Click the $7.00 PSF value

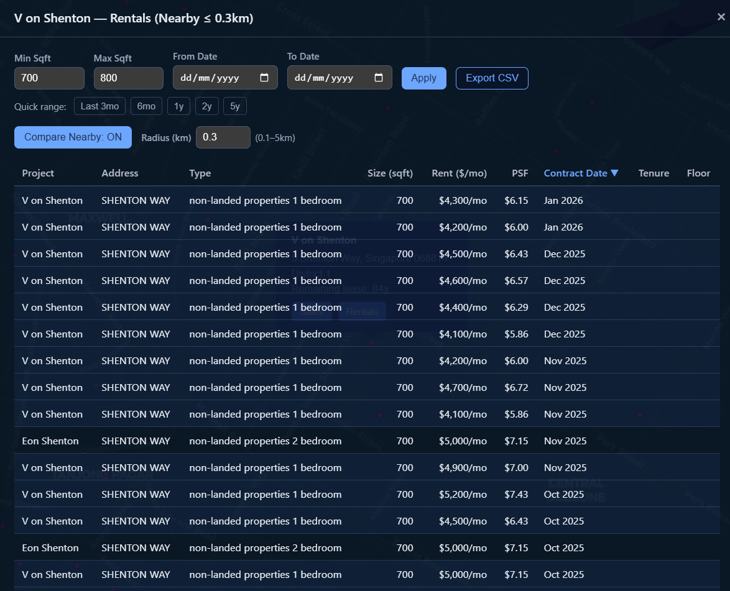tap(516, 468)
